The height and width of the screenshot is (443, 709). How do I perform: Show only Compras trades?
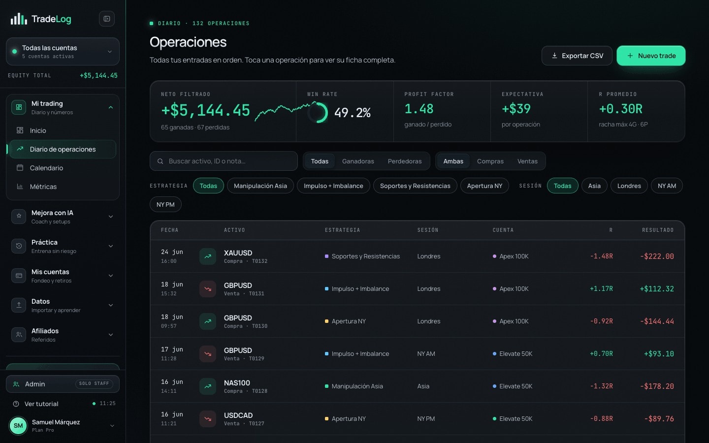coord(490,161)
